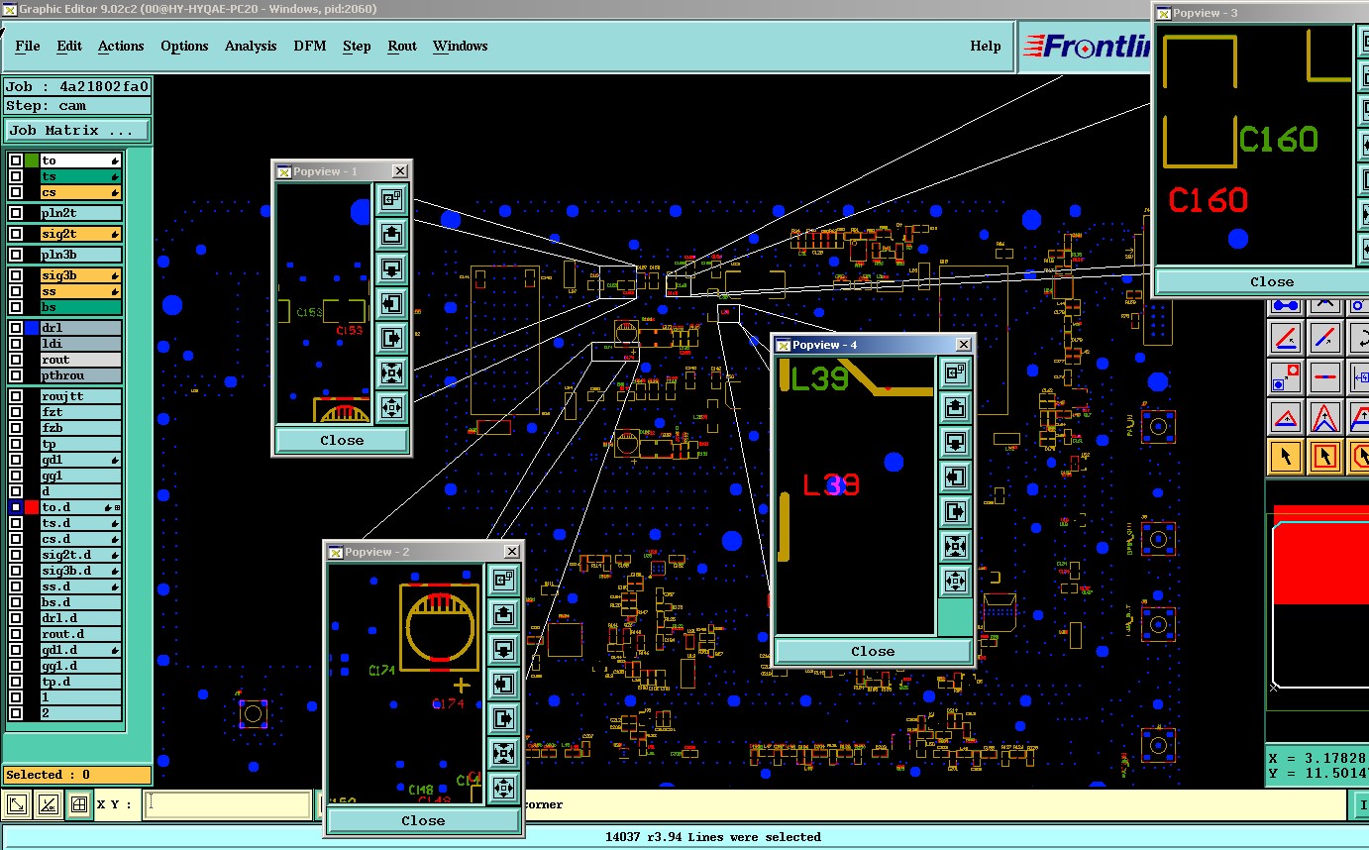Click the X Y coordinate input field
This screenshot has width=1369, height=850.
coord(228,804)
